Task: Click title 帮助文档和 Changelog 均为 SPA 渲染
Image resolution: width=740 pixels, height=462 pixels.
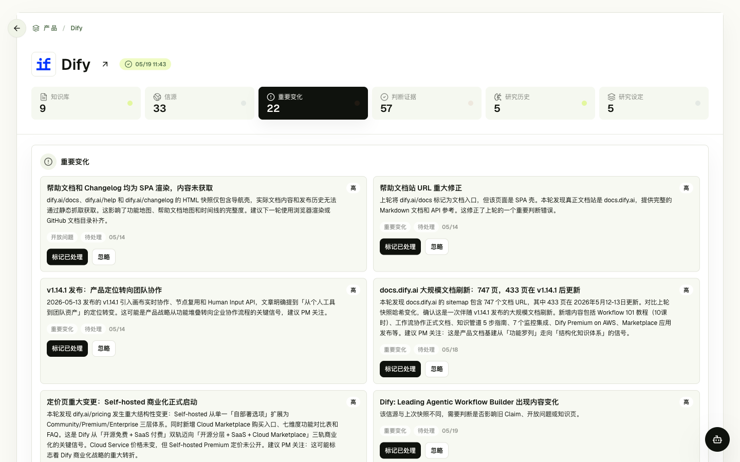Action: pyautogui.click(x=129, y=188)
